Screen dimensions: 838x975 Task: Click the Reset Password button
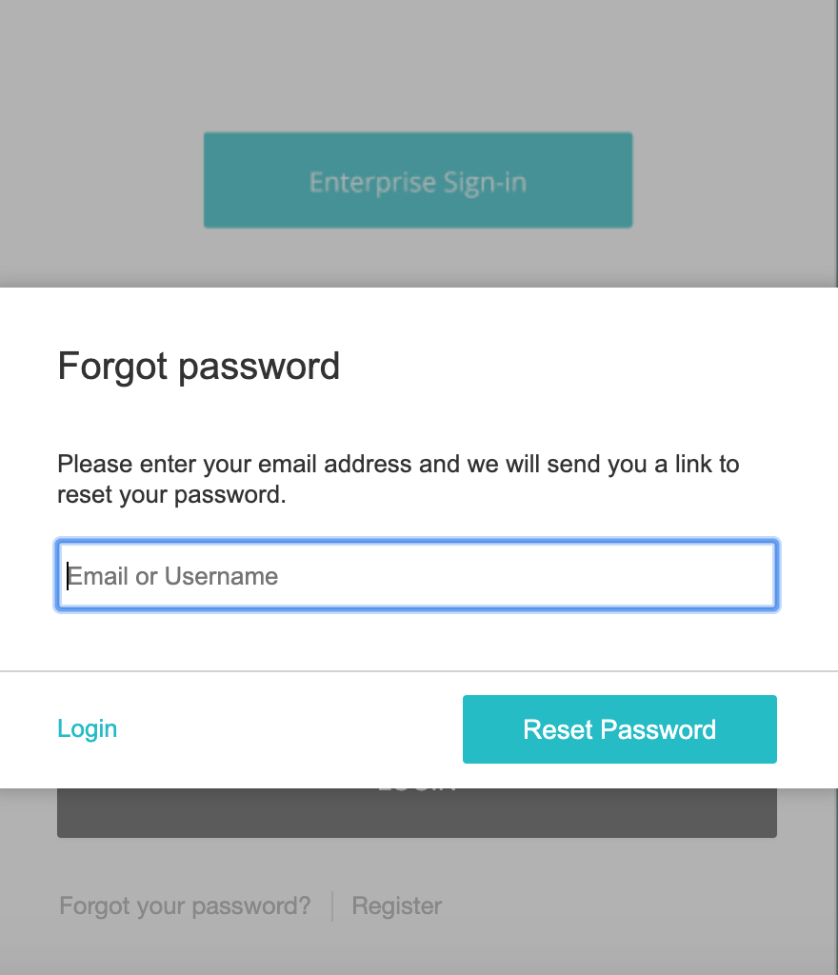[x=619, y=728]
